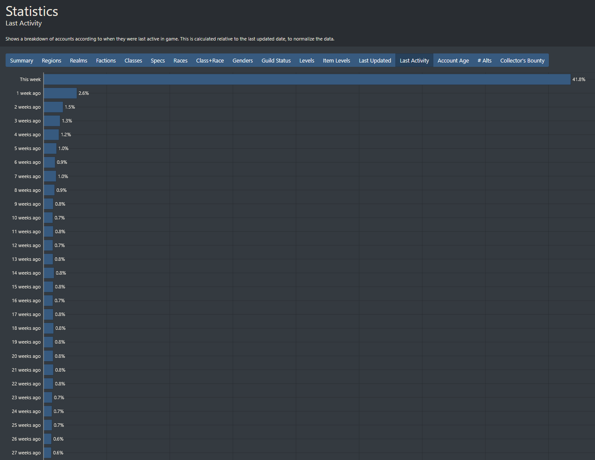Screen dimensions: 595x460
Task: Open the Guild Status tab
Action: (x=276, y=60)
